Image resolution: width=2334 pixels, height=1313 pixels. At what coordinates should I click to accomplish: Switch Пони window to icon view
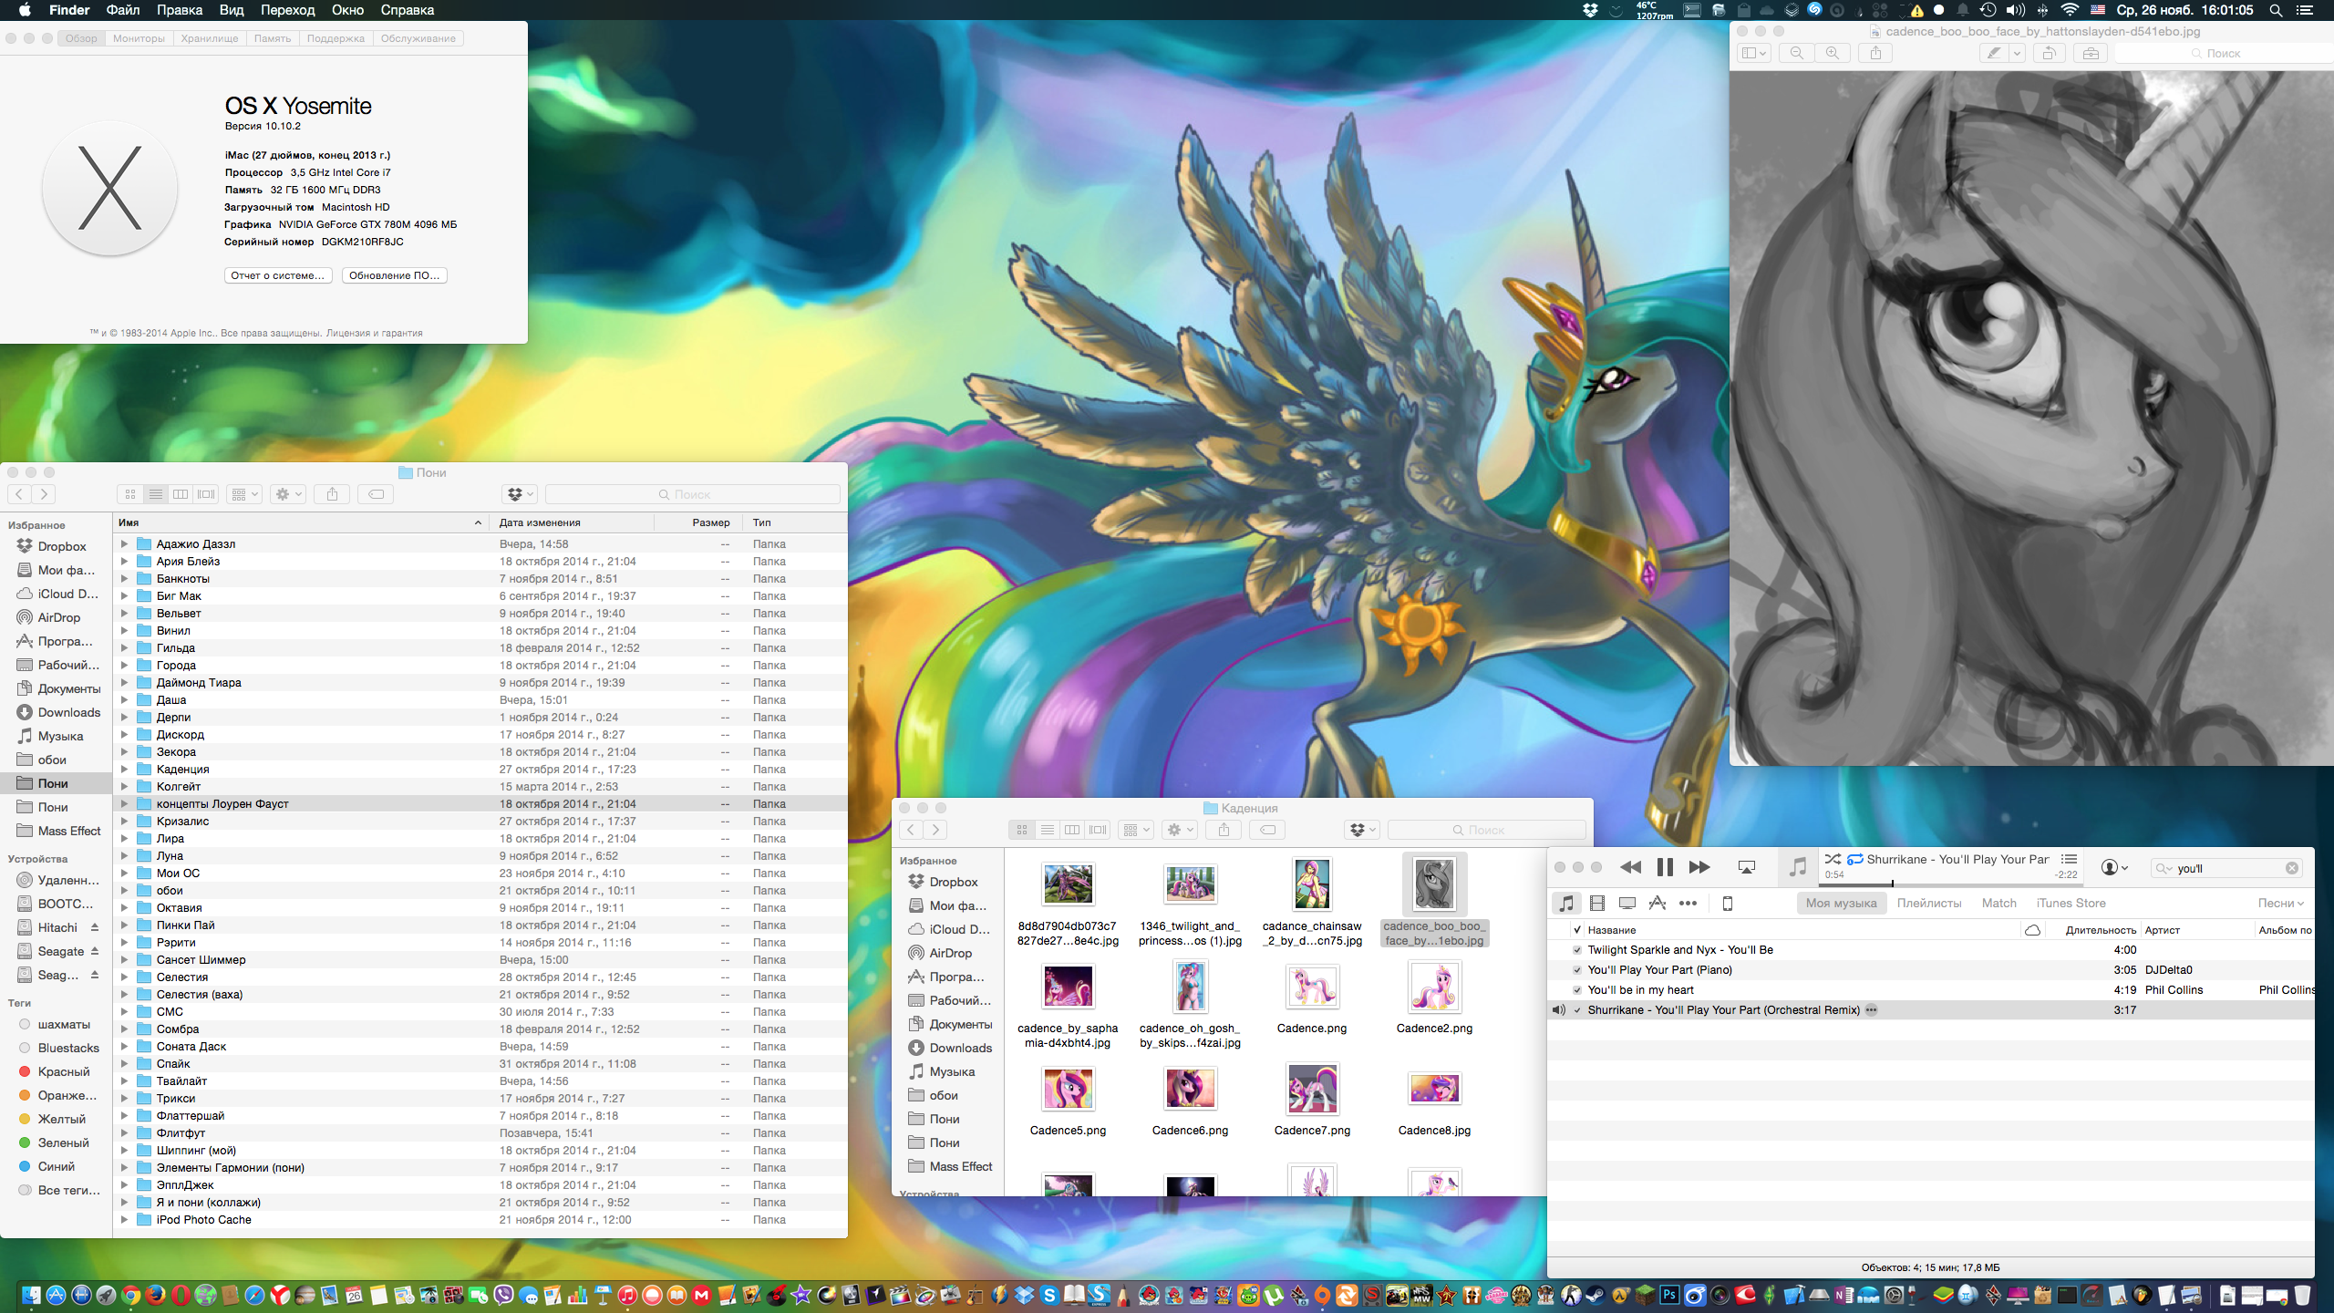pos(130,494)
